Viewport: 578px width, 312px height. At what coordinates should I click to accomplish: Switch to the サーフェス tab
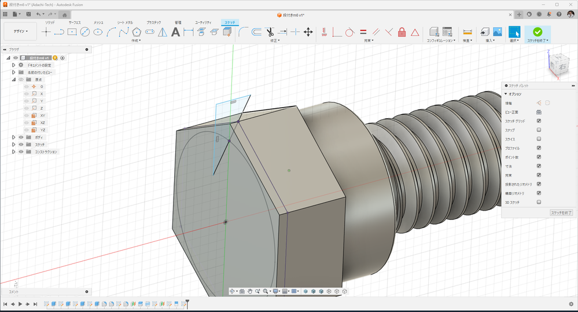coord(75,23)
